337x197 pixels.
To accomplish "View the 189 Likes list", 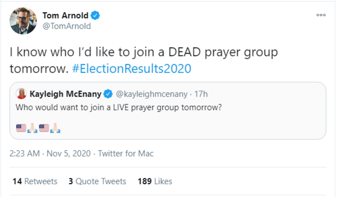I will point(155,181).
